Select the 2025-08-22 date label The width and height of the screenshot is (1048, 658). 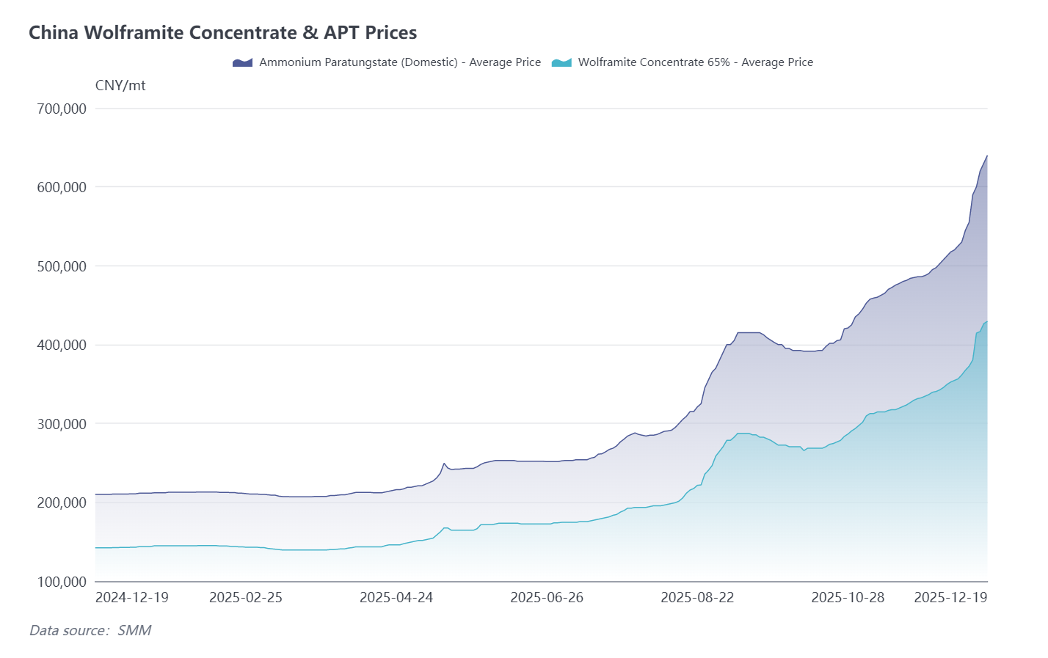[697, 597]
